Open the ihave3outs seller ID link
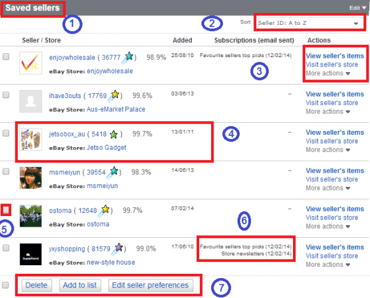Viewport: 370px width, 298px height. (x=65, y=96)
